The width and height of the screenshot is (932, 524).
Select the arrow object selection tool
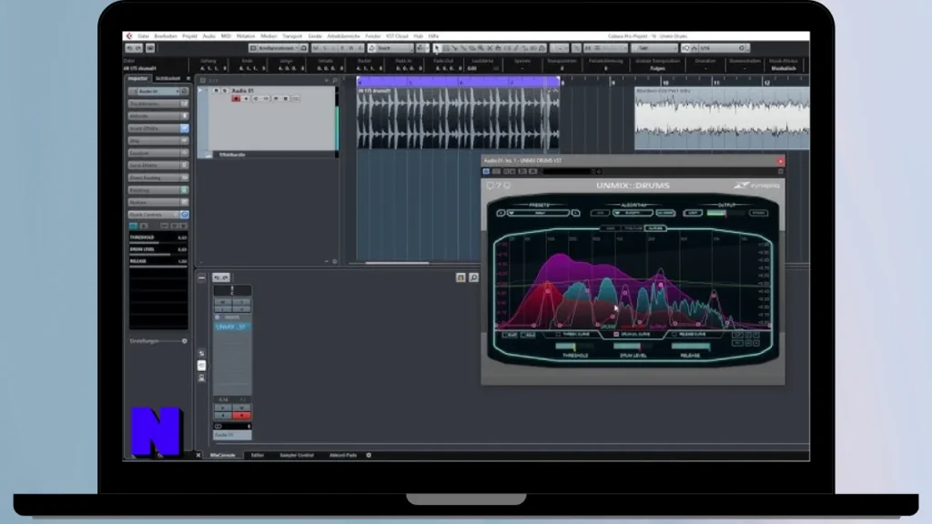coord(437,48)
